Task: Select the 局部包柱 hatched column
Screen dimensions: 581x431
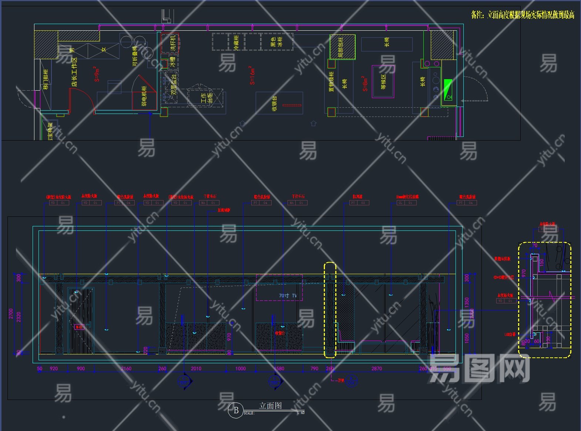Action: tap(342, 47)
